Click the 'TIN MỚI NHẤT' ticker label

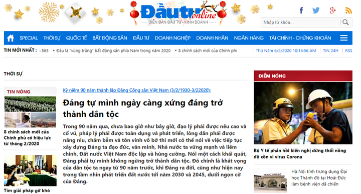point(20,50)
